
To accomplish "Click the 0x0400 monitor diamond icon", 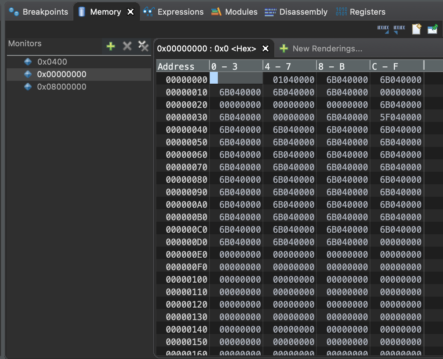I will (28, 62).
